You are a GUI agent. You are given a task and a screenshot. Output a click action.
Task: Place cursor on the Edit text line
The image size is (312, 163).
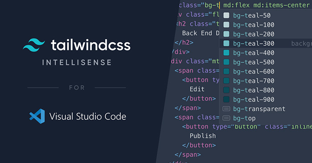coord(197,89)
